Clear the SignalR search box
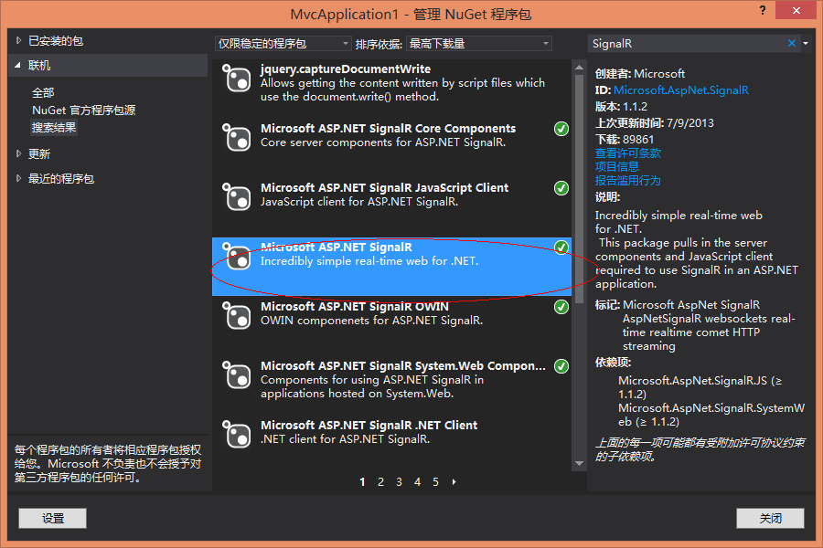The width and height of the screenshot is (823, 548). tap(792, 43)
